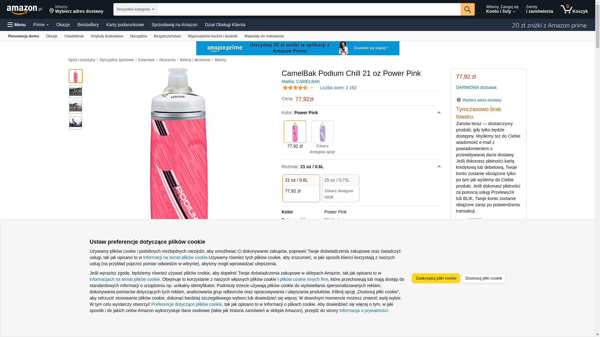Open Karty podarunkowe in the navigation bar
600x337 pixels.
tap(125, 25)
